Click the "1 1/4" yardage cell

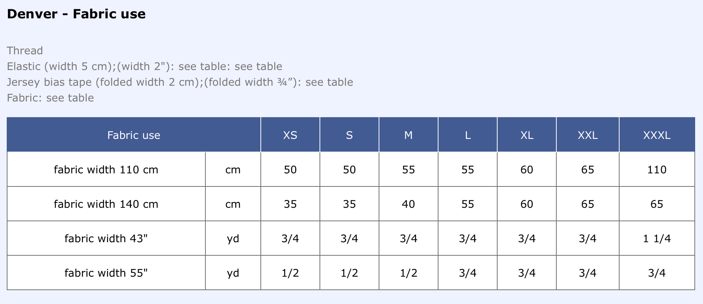(x=657, y=238)
